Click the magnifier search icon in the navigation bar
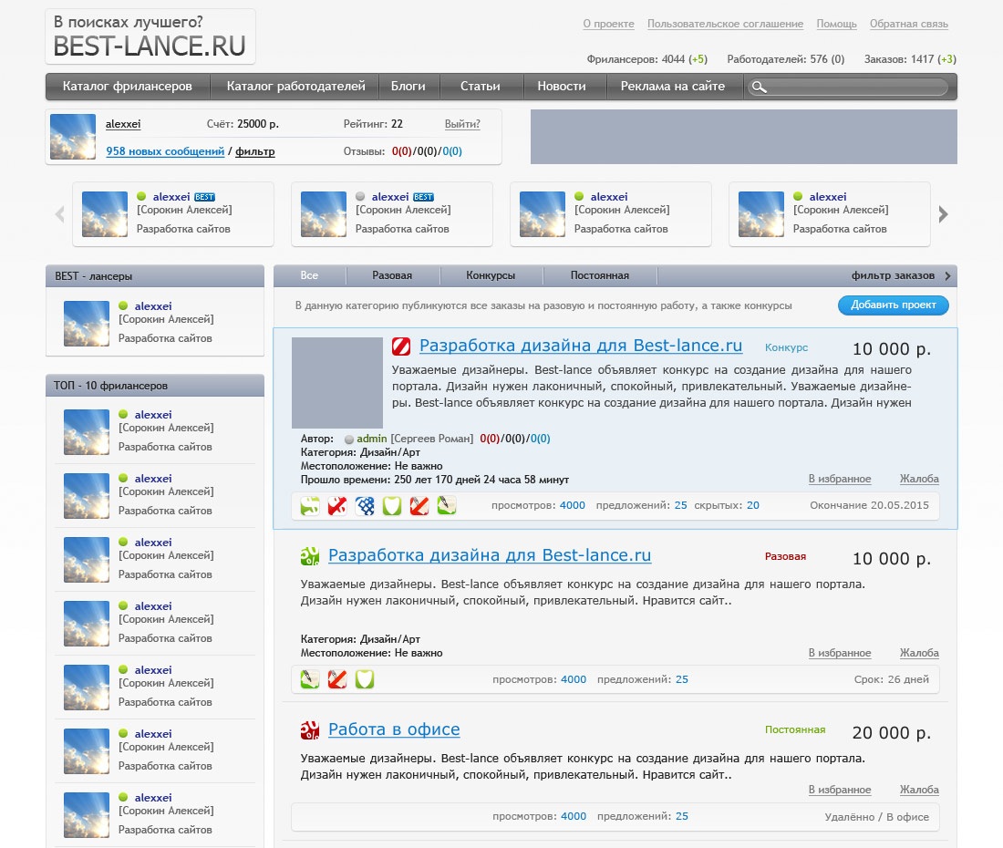1003x848 pixels. (x=759, y=87)
